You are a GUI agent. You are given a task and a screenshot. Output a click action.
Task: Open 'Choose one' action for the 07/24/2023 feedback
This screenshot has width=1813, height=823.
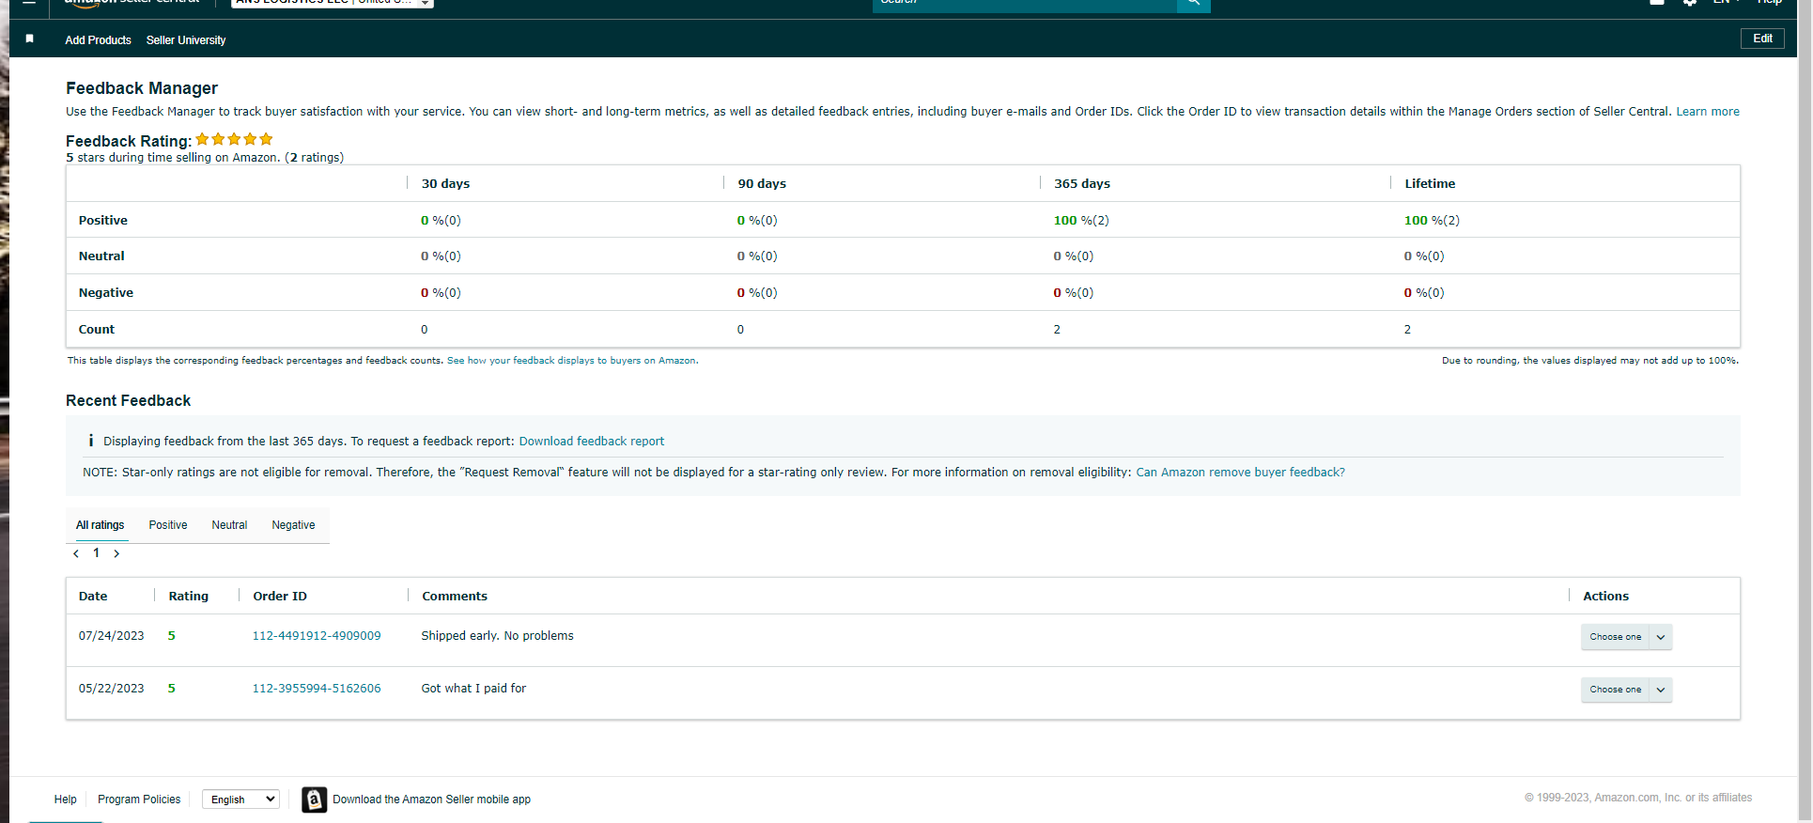1615,637
